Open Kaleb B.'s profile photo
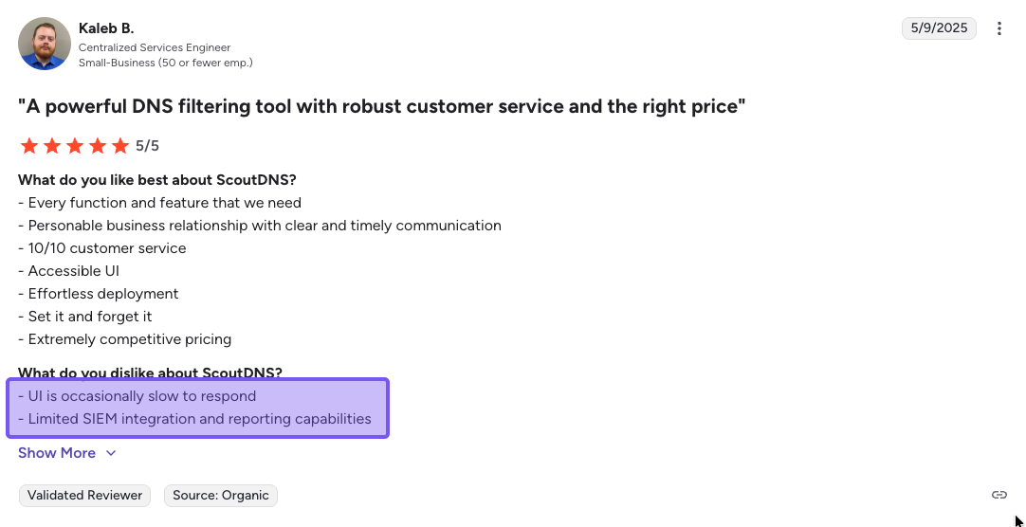The width and height of the screenshot is (1026, 527). (x=45, y=44)
